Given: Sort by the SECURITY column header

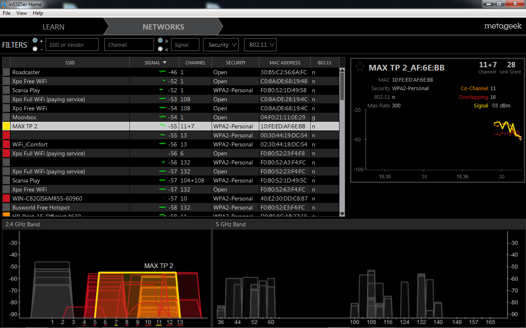Looking at the screenshot, I should tap(235, 63).
